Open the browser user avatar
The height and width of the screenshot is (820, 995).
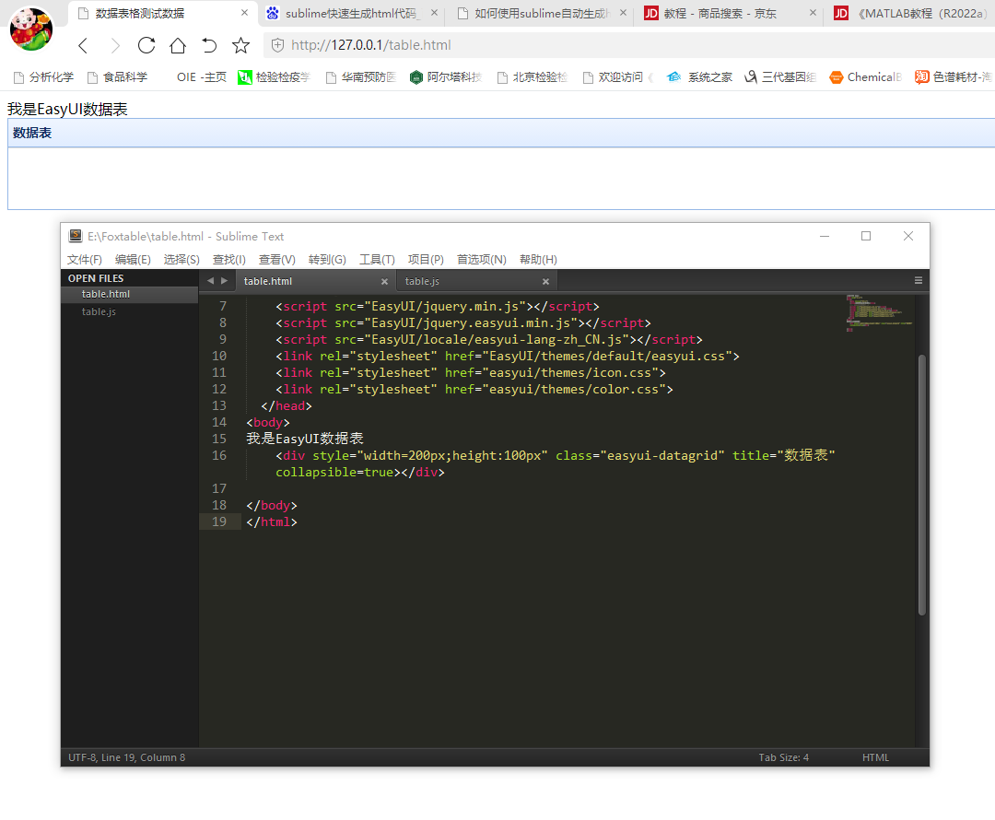click(30, 29)
